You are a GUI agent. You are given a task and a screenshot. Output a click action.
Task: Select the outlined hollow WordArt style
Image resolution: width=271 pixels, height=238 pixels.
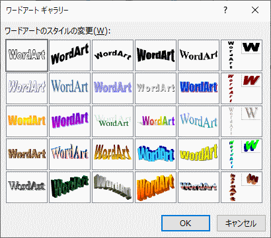coord(26,55)
